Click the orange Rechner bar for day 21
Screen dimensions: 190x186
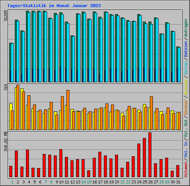click(124, 123)
